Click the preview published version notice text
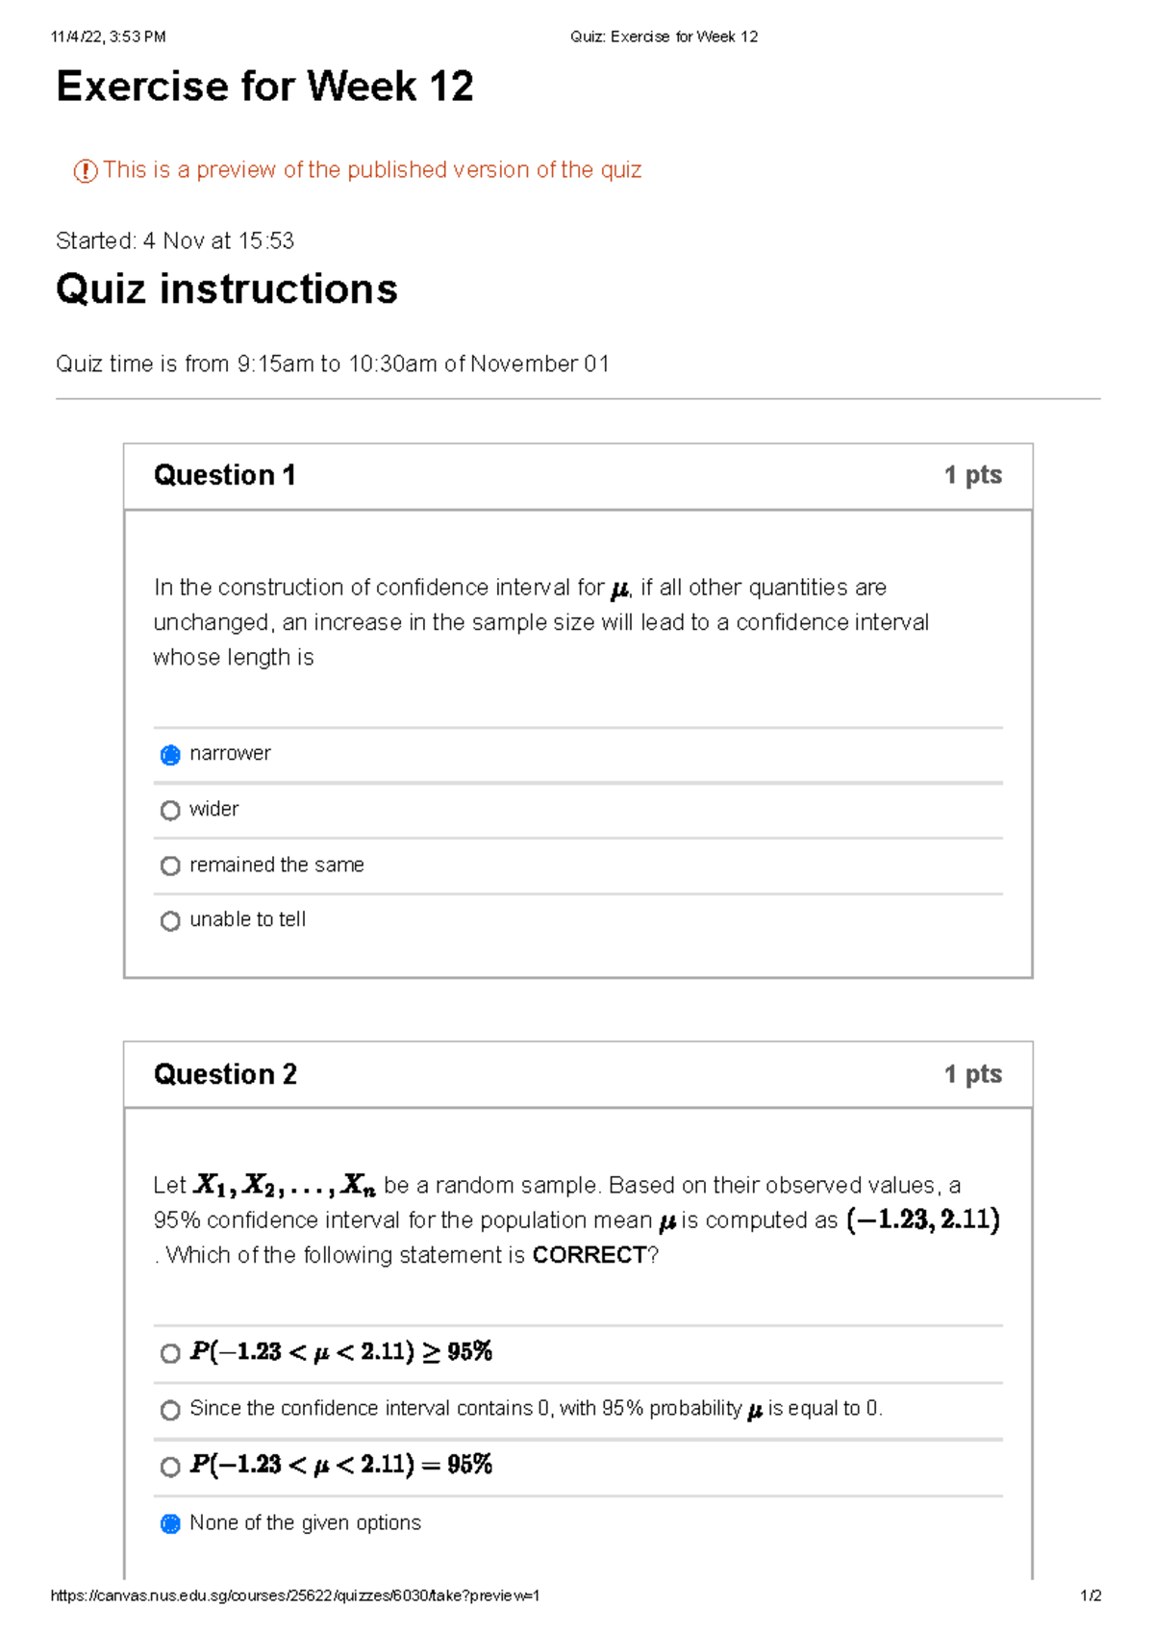The image size is (1154, 1633). (x=373, y=170)
